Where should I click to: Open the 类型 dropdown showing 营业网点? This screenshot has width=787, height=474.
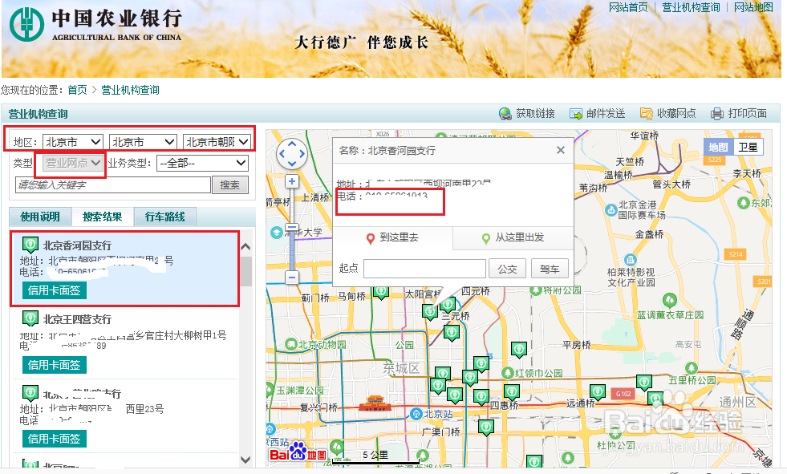pos(73,163)
